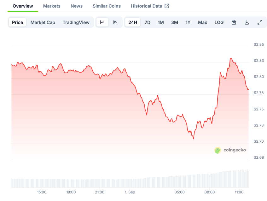
Task: Set the time range to 7D
Action: [x=148, y=22]
